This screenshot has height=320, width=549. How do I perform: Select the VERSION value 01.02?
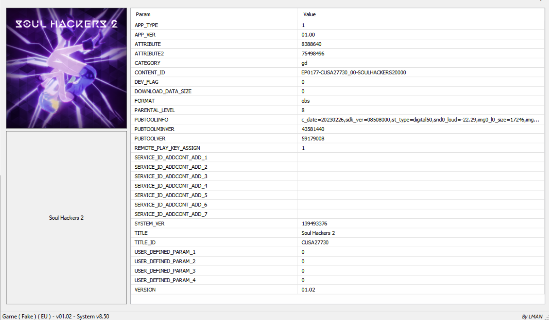coord(308,289)
